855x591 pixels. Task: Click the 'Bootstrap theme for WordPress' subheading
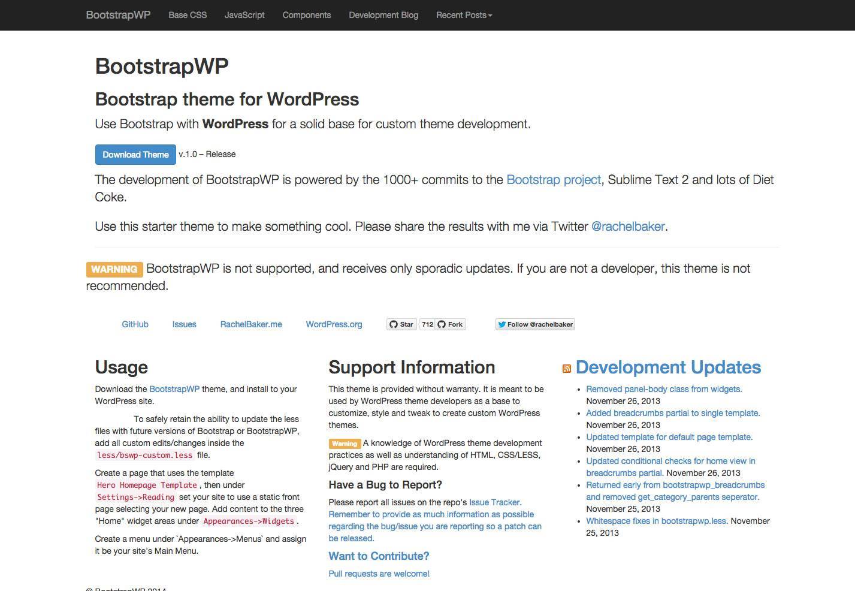pos(227,99)
